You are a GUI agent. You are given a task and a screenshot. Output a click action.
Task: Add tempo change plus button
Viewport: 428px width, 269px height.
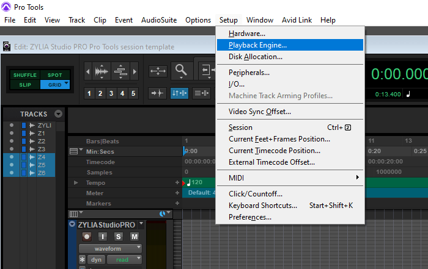(x=177, y=182)
